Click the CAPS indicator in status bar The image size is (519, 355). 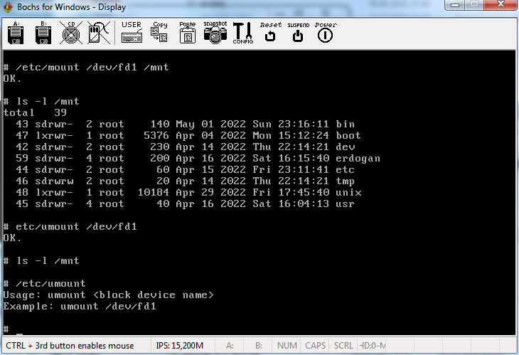tap(315, 346)
